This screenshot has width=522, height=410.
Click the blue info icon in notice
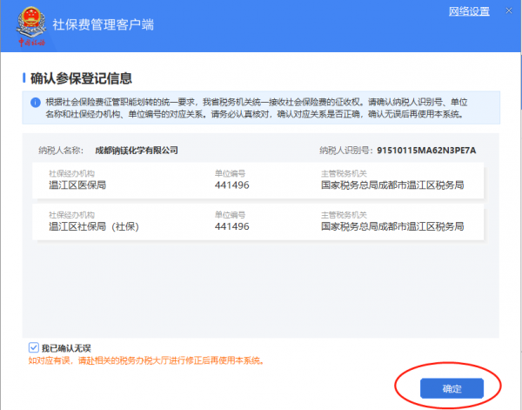point(30,103)
